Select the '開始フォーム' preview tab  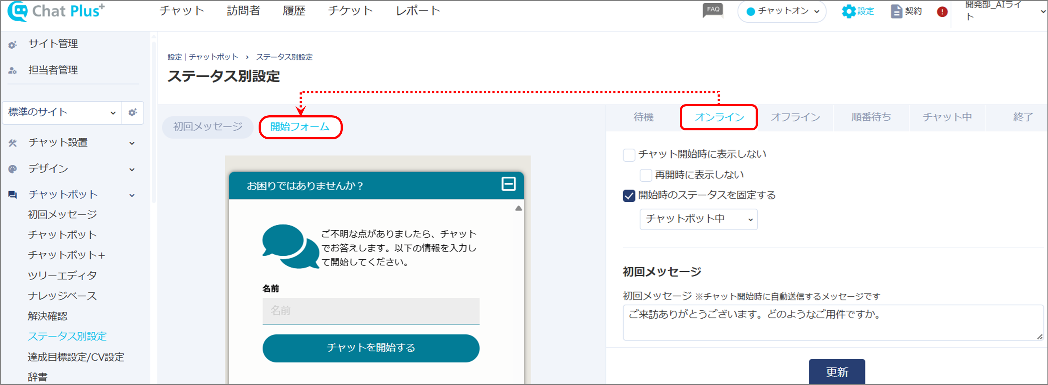(300, 127)
